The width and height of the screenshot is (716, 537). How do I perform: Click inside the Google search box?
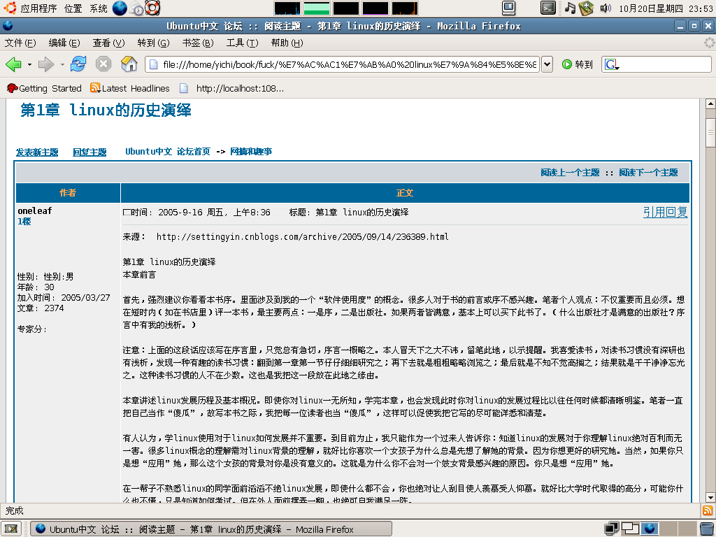[665, 64]
